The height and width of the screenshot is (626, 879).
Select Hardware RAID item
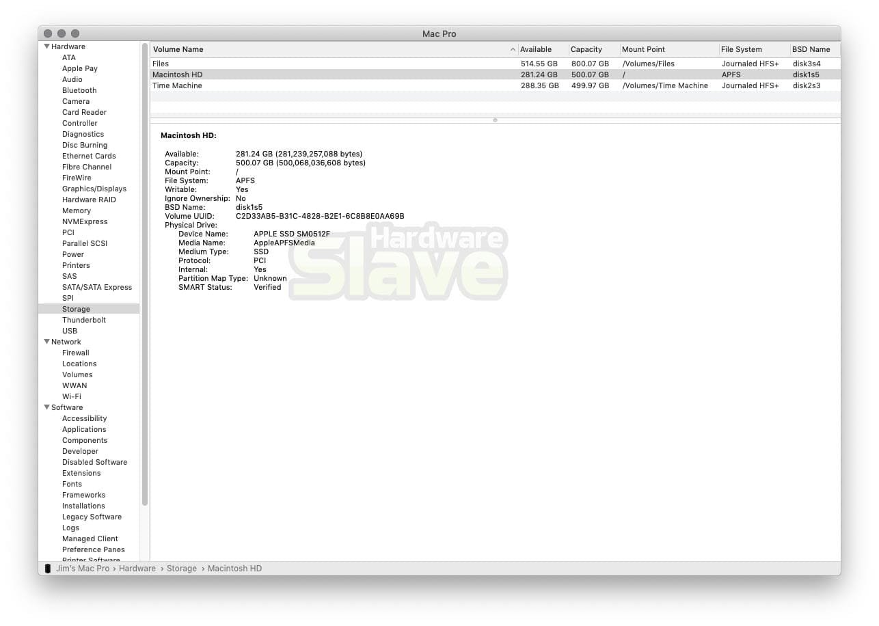[89, 200]
